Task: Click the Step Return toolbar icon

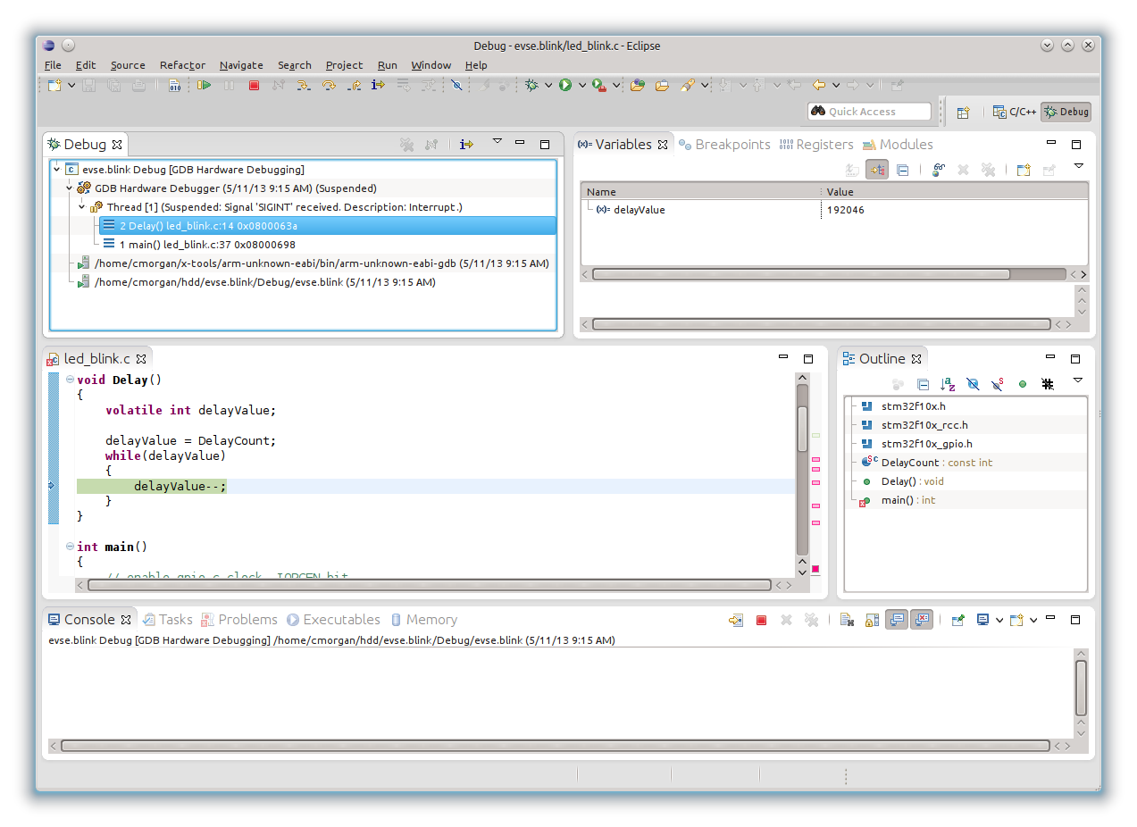Action: (x=354, y=85)
